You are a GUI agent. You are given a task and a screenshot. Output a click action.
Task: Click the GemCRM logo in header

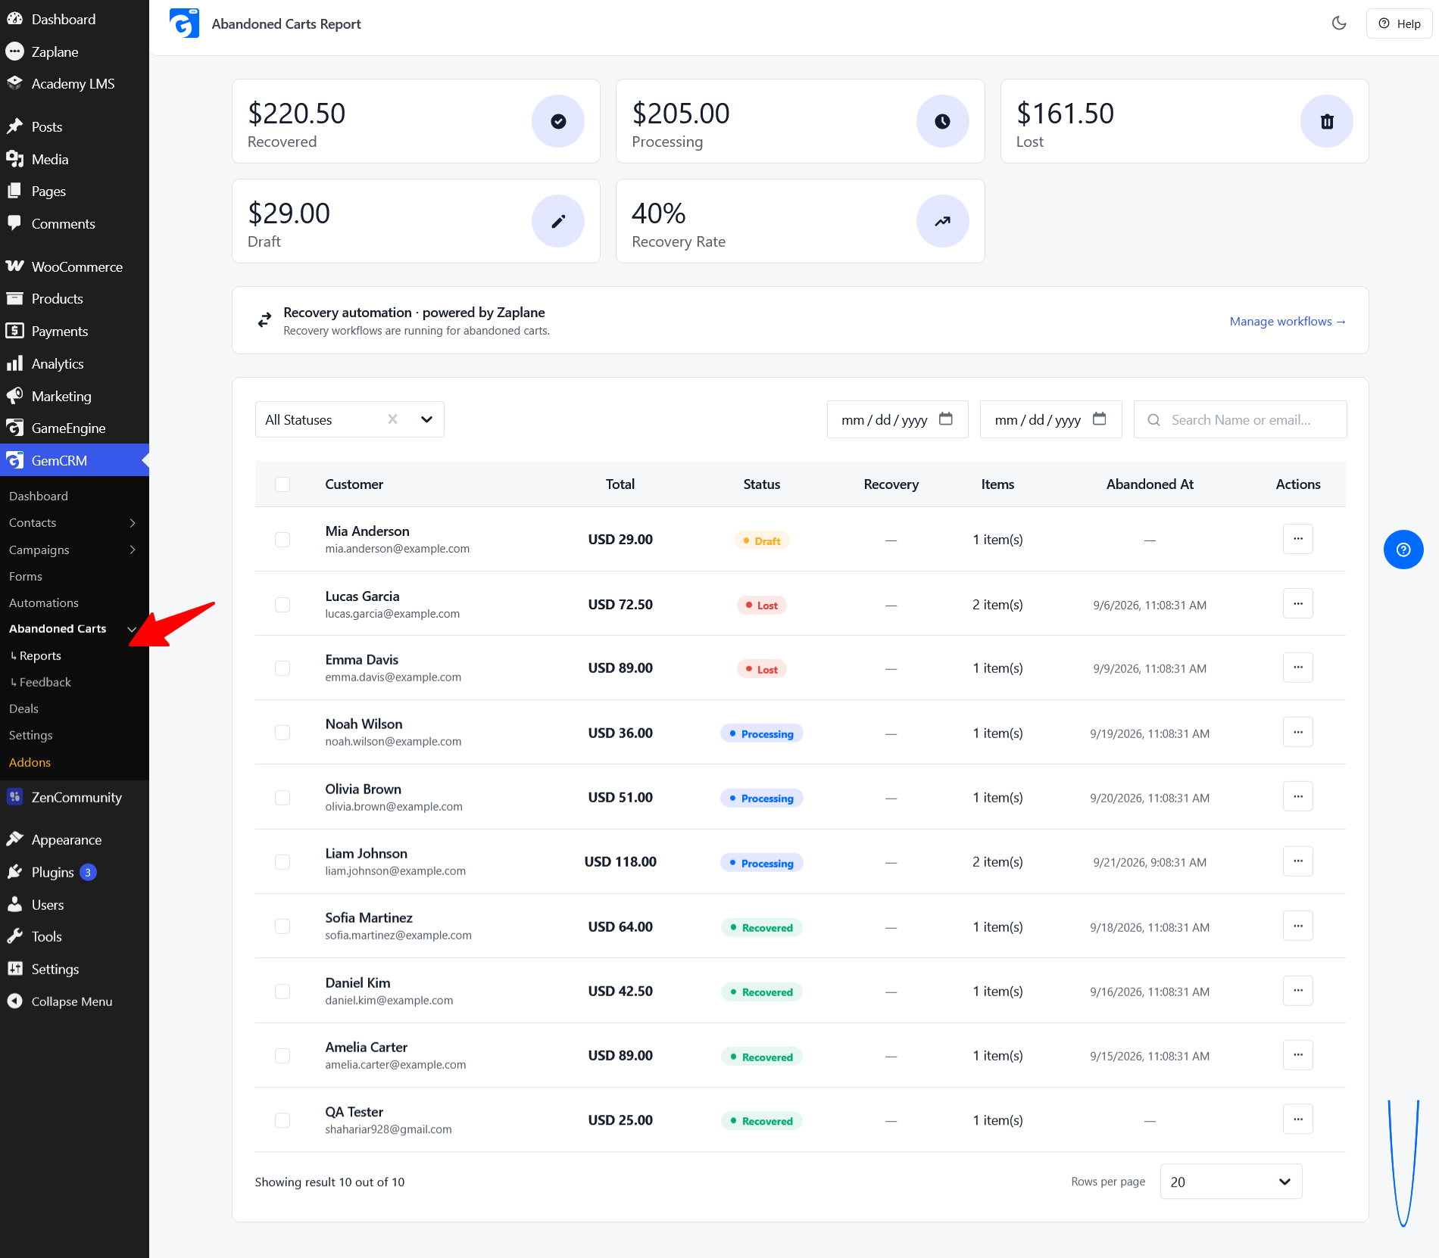(184, 23)
